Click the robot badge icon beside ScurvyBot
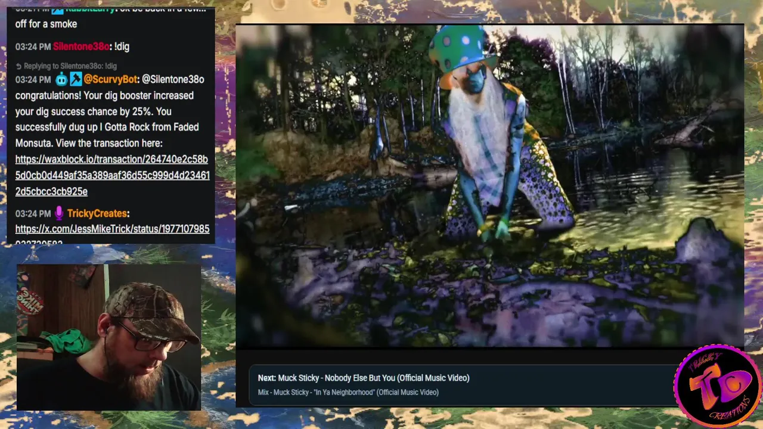 click(x=61, y=79)
